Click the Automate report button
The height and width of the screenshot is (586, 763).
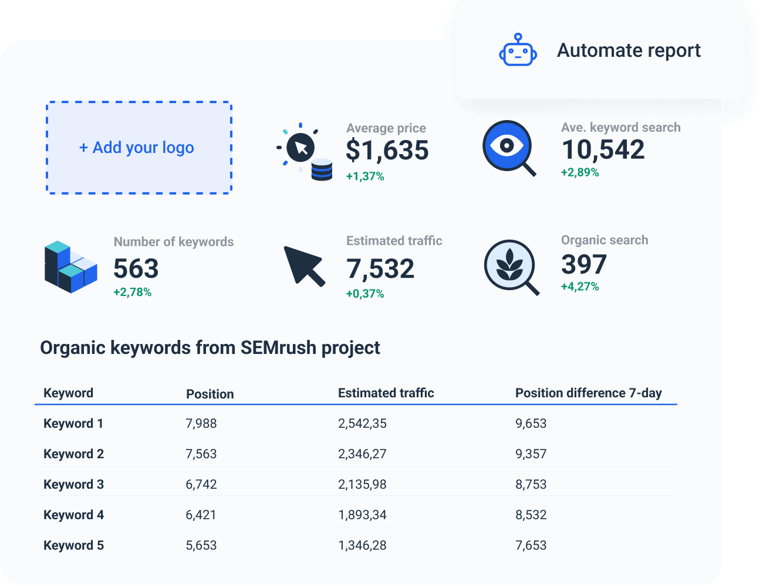[600, 50]
